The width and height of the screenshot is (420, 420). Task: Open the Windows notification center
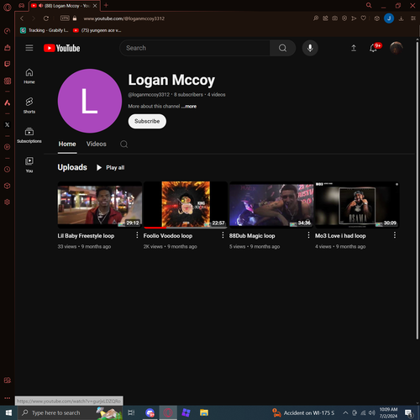[x=409, y=412]
